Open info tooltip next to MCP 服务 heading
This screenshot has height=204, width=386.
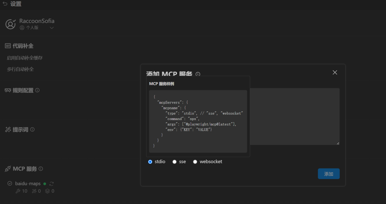pos(41,169)
